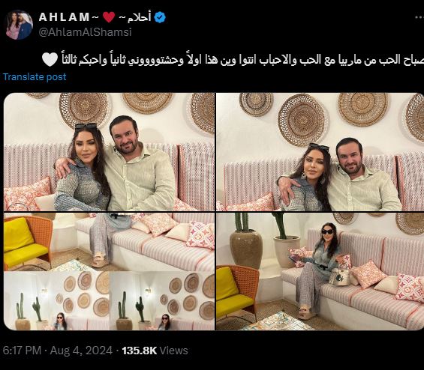Click the sunglasses on woman's head, top-left photo

[x=86, y=127]
